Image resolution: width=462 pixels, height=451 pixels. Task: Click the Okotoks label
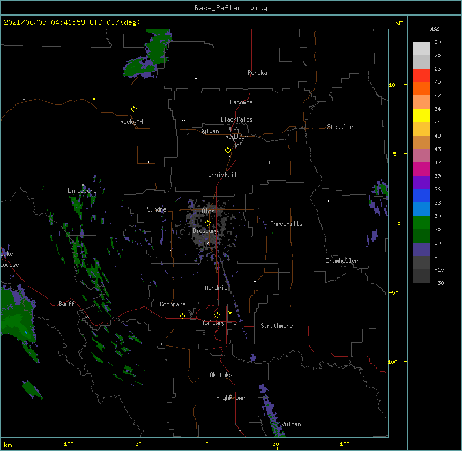click(221, 375)
